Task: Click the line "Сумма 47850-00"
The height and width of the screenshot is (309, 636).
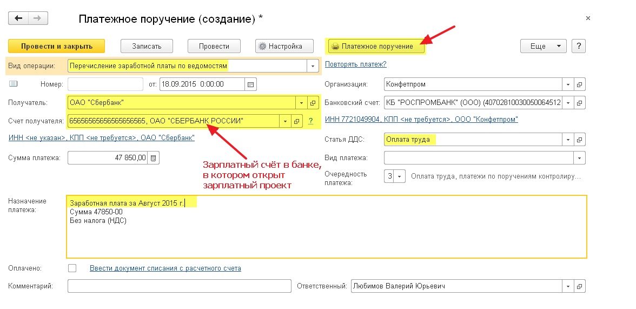Action: click(96, 212)
